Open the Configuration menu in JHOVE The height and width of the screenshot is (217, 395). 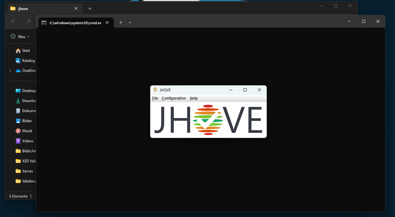[x=173, y=98]
